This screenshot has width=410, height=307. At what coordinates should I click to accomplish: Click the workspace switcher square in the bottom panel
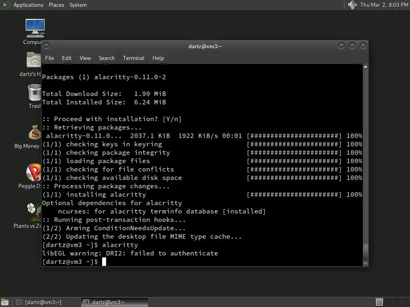(379, 302)
